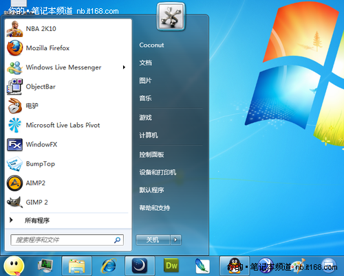Select Microsoft Live Labs Pivot text
The width and height of the screenshot is (344, 276).
[63, 125]
